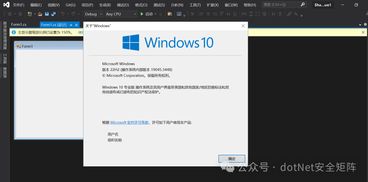The width and height of the screenshot is (368, 182).
Task: Open the document tab list dropdown arrow
Action: pos(360,25)
